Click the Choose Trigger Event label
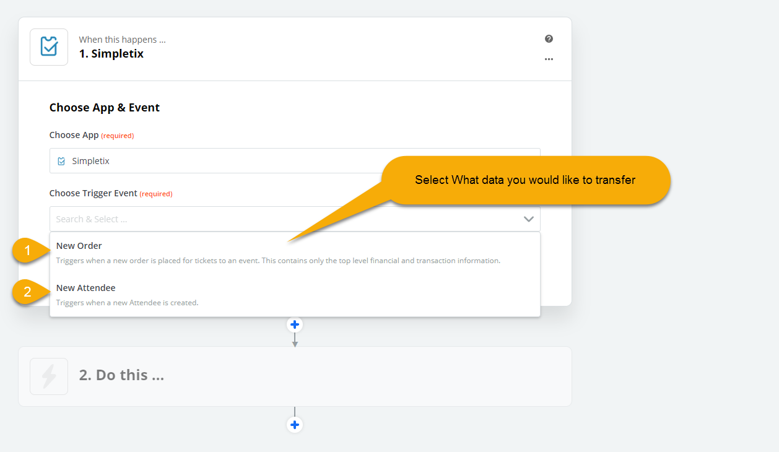Viewport: 779px width, 452px height. tap(94, 193)
